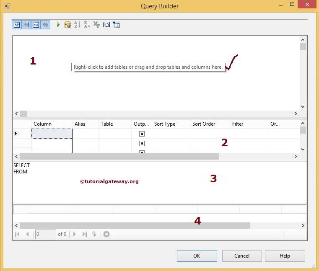Viewport: 319px width, 271px height.
Task: Click the stop query icon in navigator
Action: pyautogui.click(x=106, y=234)
